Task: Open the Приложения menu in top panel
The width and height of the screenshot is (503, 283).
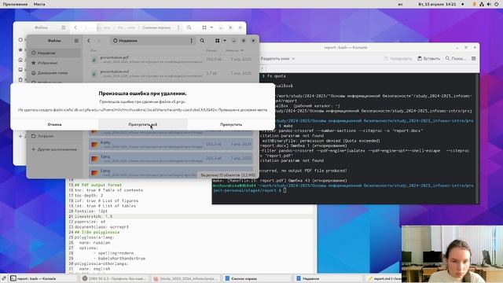Action: click(x=15, y=4)
